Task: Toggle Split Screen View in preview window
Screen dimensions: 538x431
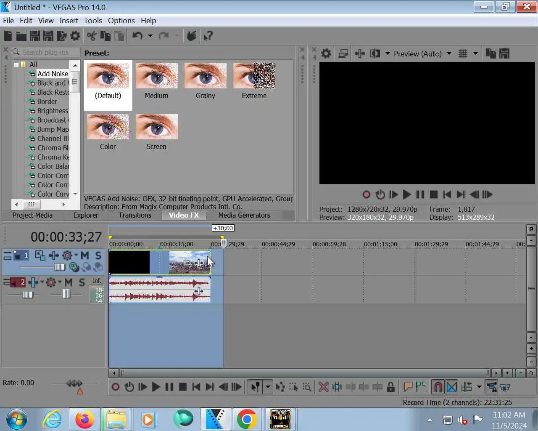Action: [374, 53]
